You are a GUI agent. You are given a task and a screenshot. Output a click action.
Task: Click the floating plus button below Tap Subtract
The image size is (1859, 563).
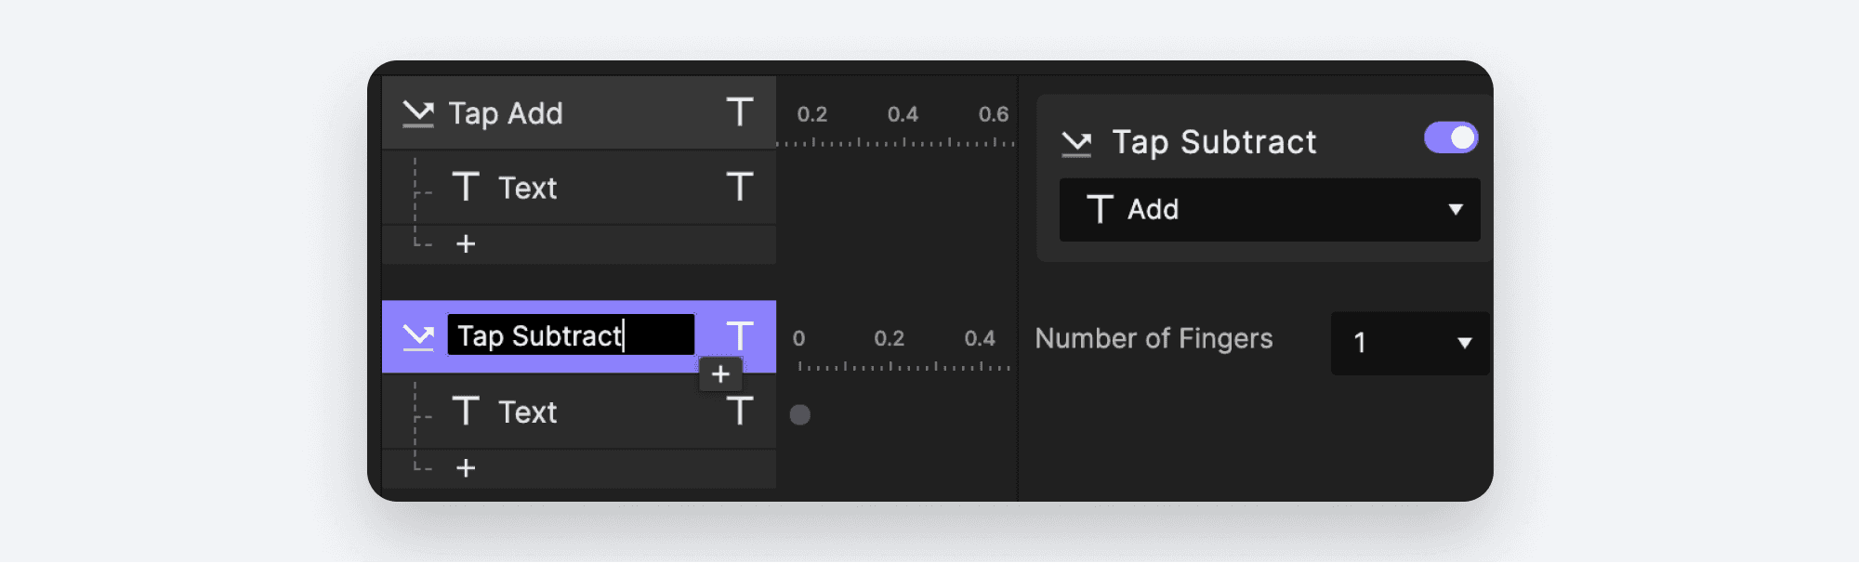pos(720,373)
